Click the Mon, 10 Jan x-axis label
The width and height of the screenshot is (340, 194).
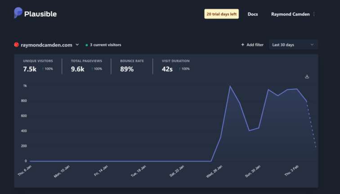62,172
